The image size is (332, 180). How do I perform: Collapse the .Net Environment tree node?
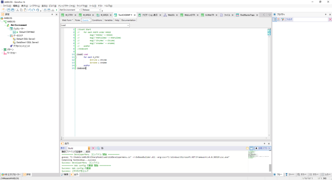click(5, 25)
